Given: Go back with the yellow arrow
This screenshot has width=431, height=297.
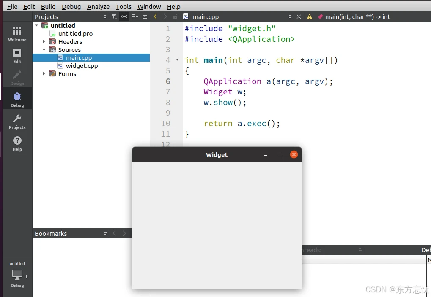Looking at the screenshot, I should point(155,17).
